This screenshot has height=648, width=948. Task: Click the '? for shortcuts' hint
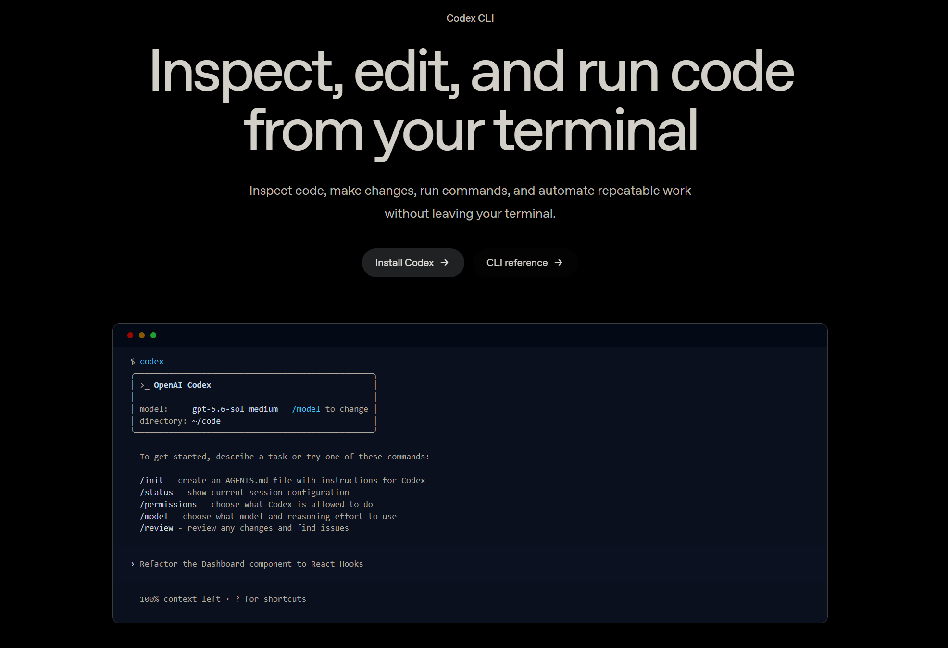coord(271,599)
